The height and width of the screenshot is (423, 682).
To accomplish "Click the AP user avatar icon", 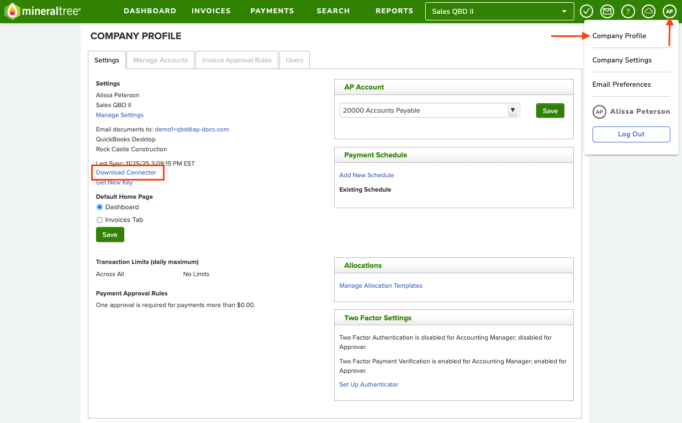I will point(669,11).
